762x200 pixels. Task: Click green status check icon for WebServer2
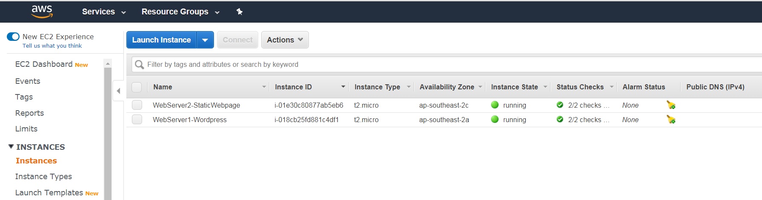click(560, 105)
